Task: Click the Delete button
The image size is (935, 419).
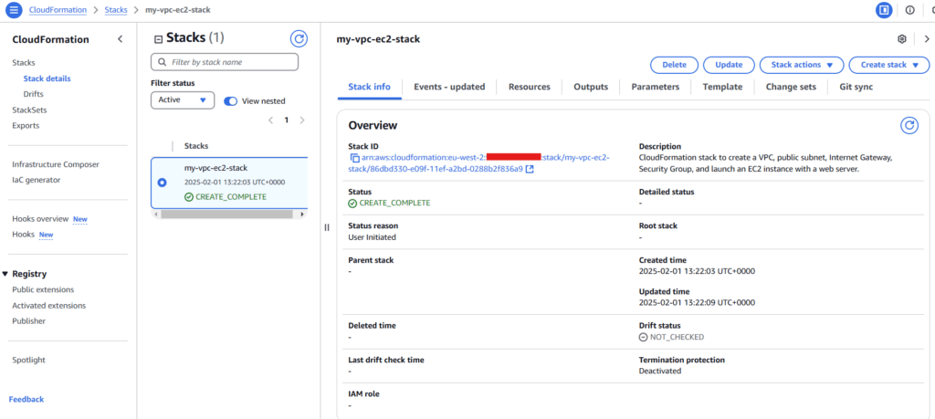Action: tap(675, 65)
